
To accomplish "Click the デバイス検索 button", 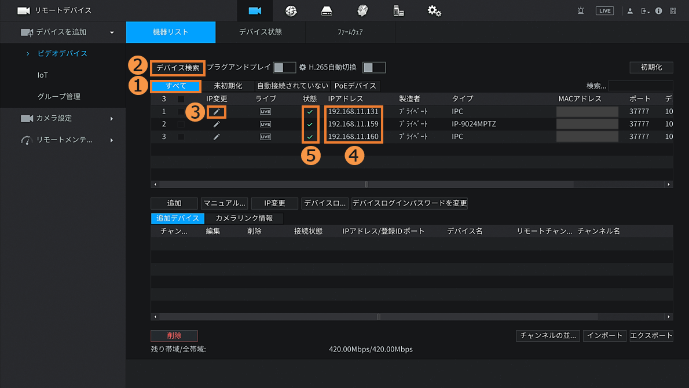I will (178, 68).
